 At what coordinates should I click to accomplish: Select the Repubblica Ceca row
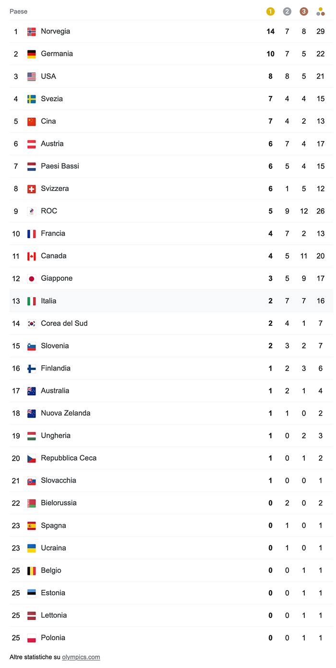pyautogui.click(x=168, y=458)
